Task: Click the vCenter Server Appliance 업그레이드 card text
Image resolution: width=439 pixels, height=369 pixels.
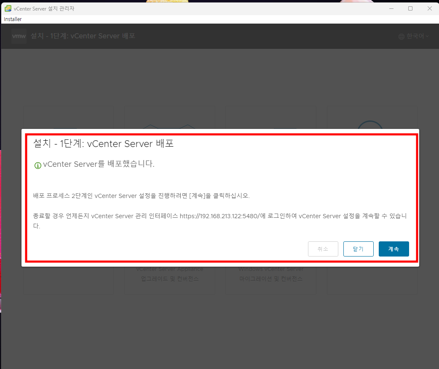Action: [170, 274]
